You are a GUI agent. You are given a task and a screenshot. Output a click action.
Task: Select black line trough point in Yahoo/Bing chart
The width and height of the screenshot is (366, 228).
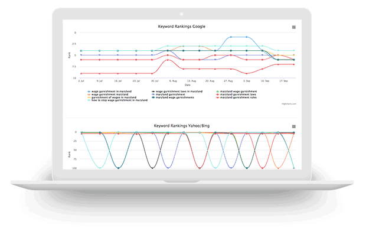(152, 168)
